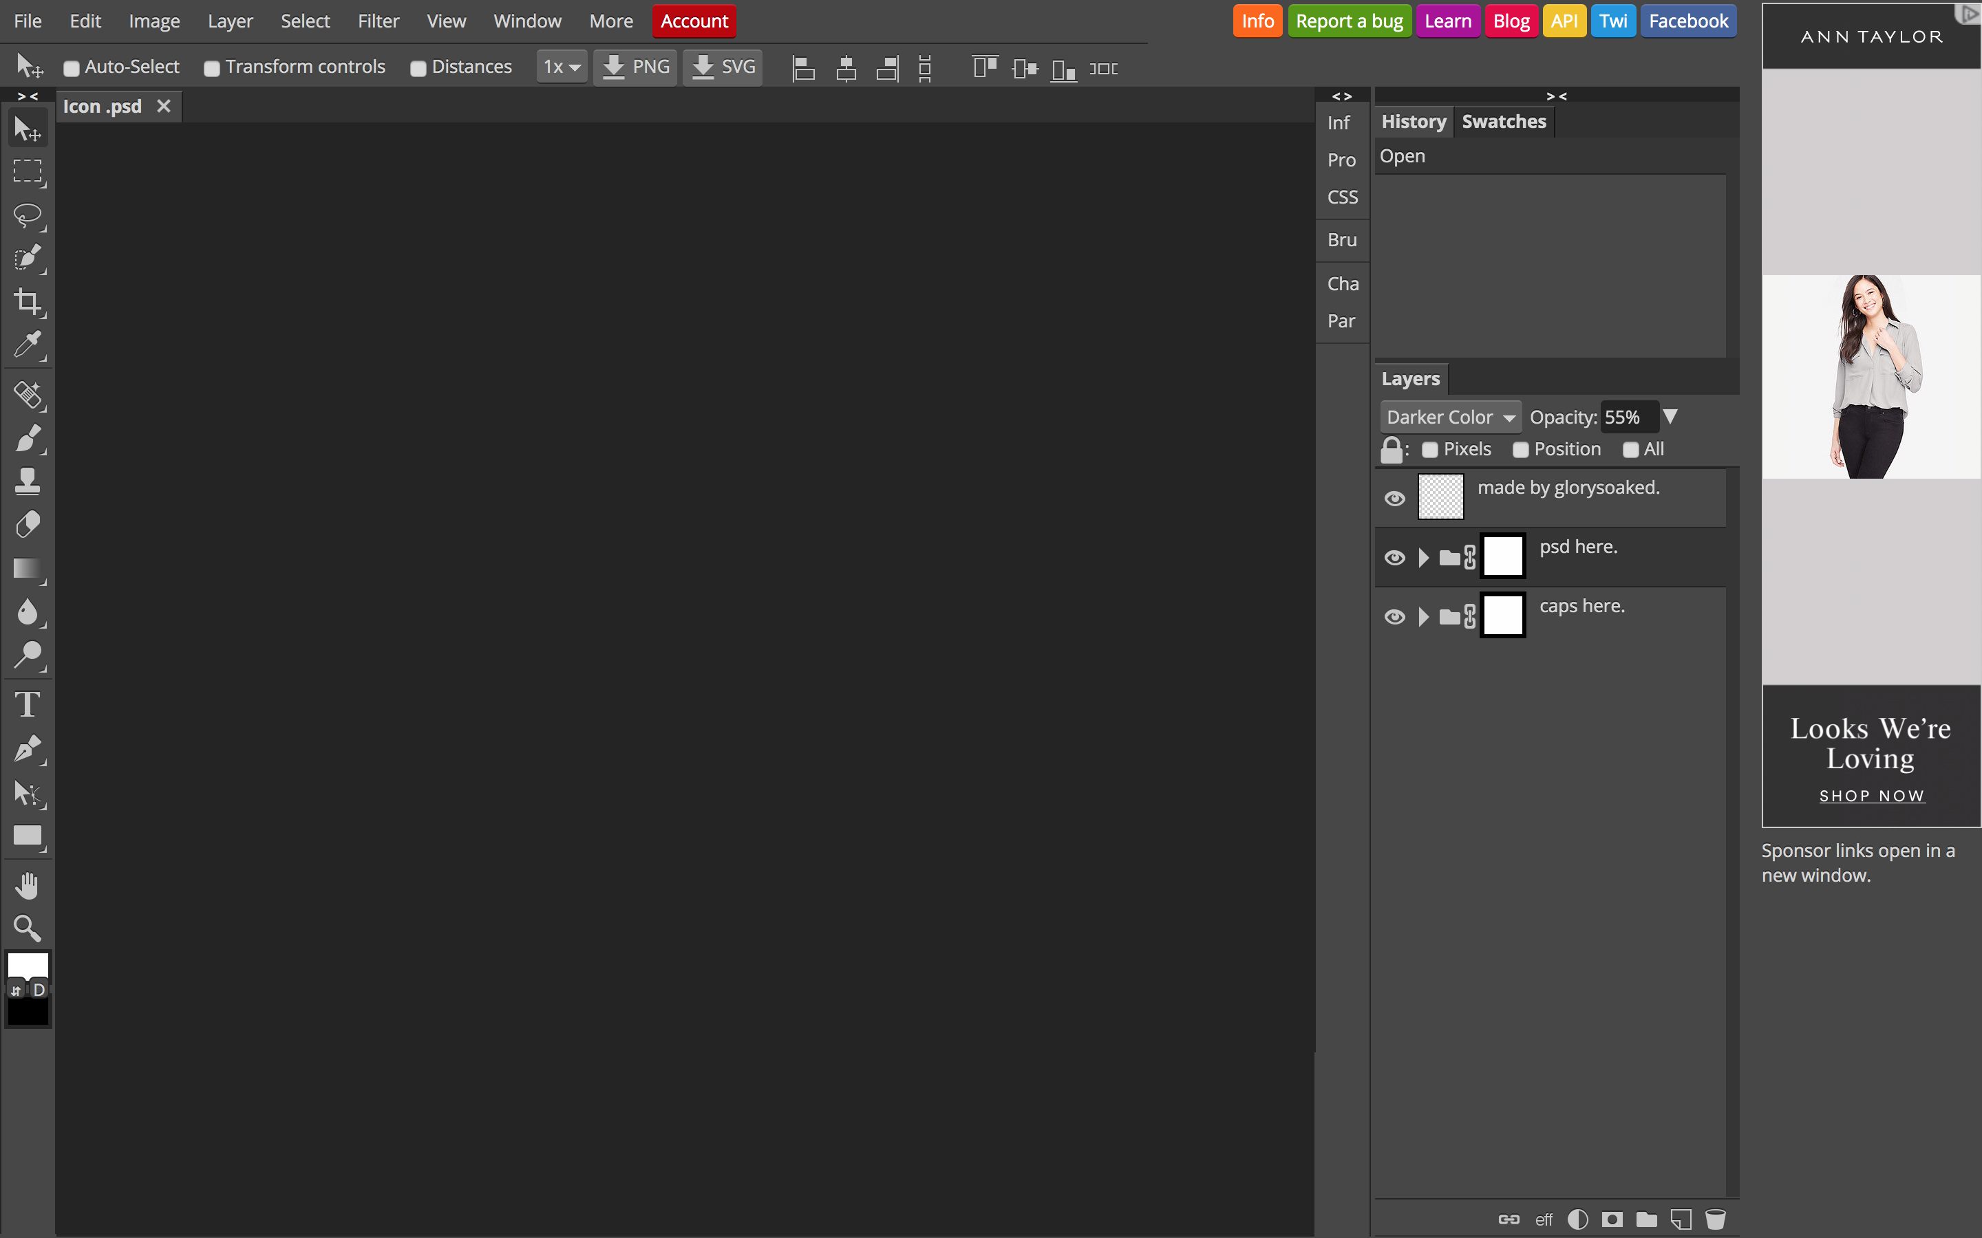Check the Transform controls box

tap(212, 69)
